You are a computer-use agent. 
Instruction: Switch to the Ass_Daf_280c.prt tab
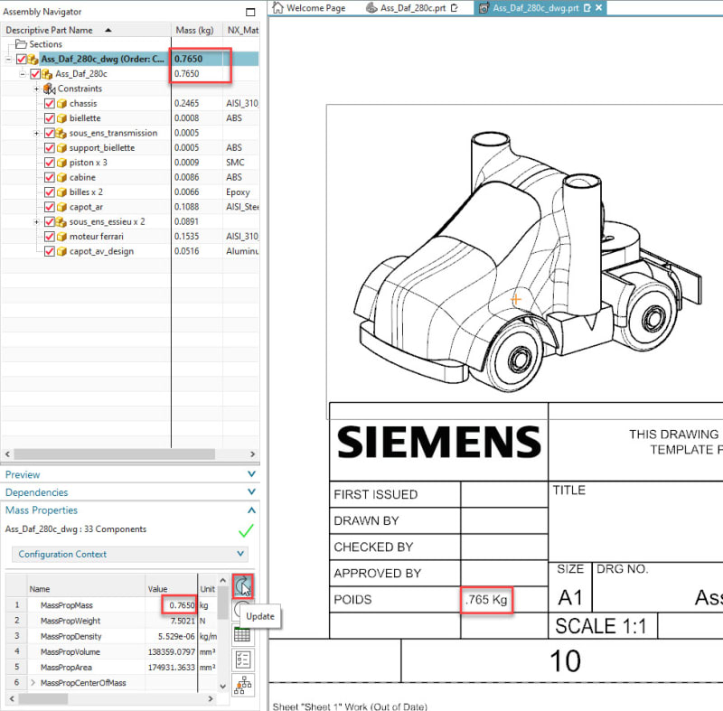(412, 8)
